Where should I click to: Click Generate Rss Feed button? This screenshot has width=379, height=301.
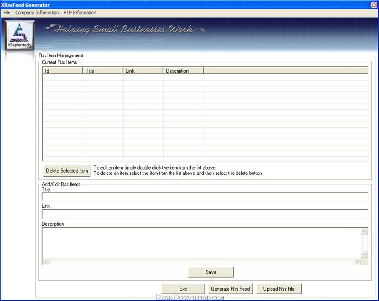[x=230, y=289]
